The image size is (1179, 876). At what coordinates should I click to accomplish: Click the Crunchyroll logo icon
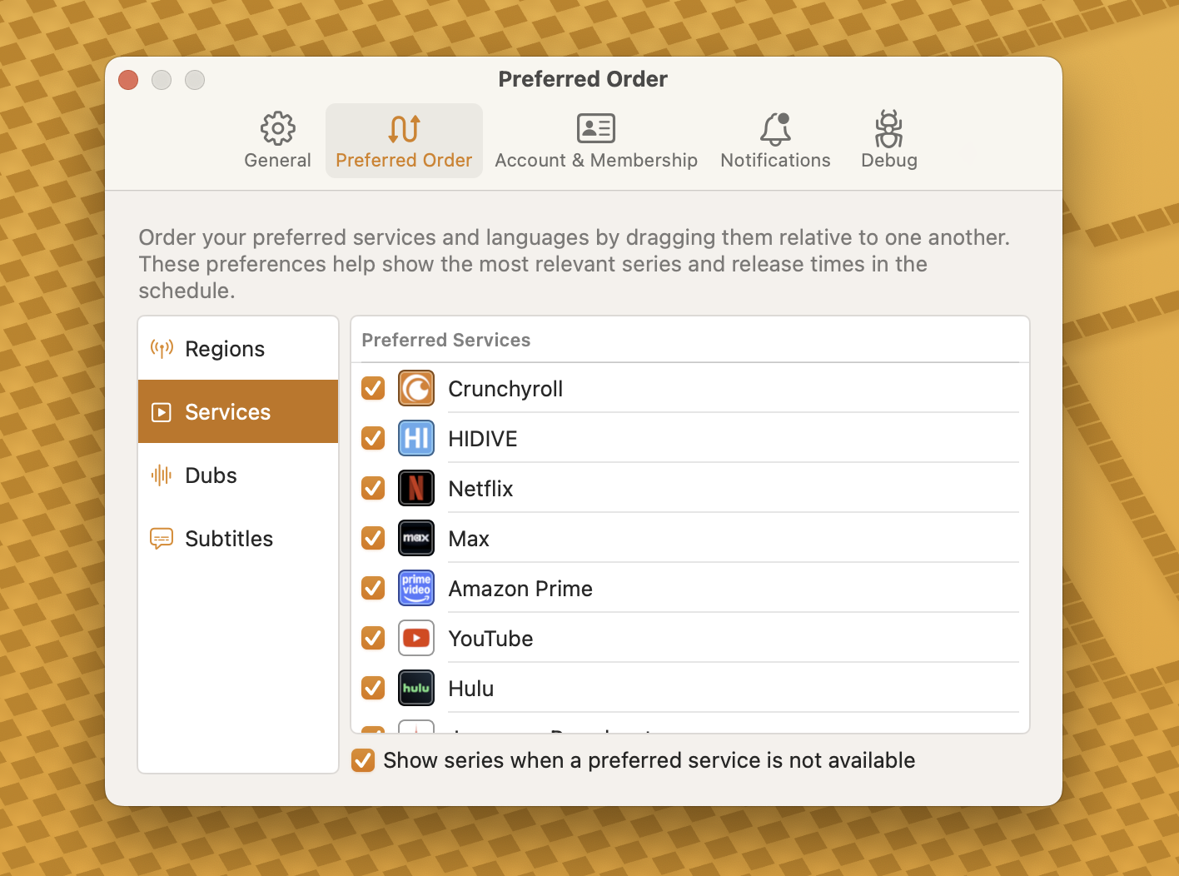click(x=416, y=388)
